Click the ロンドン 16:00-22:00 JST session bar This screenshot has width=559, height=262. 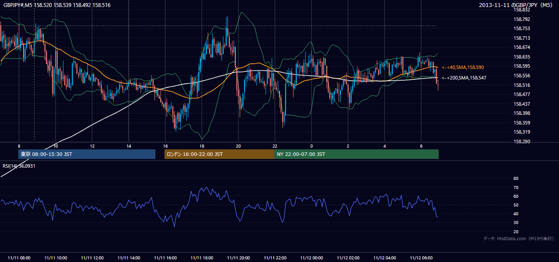coord(219,154)
